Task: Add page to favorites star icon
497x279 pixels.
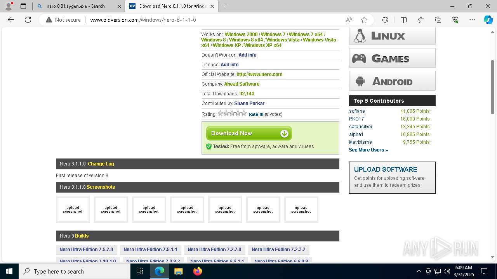Action: (364, 20)
